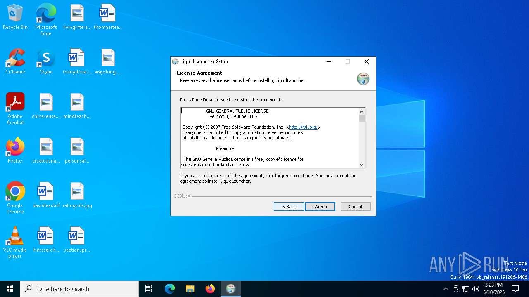Image resolution: width=529 pixels, height=297 pixels.
Task: Select the wayslong... image file
Action: [108, 61]
